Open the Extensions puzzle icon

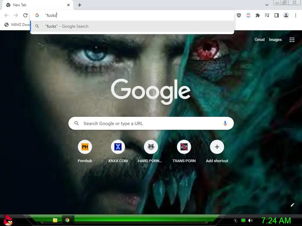click(257, 15)
